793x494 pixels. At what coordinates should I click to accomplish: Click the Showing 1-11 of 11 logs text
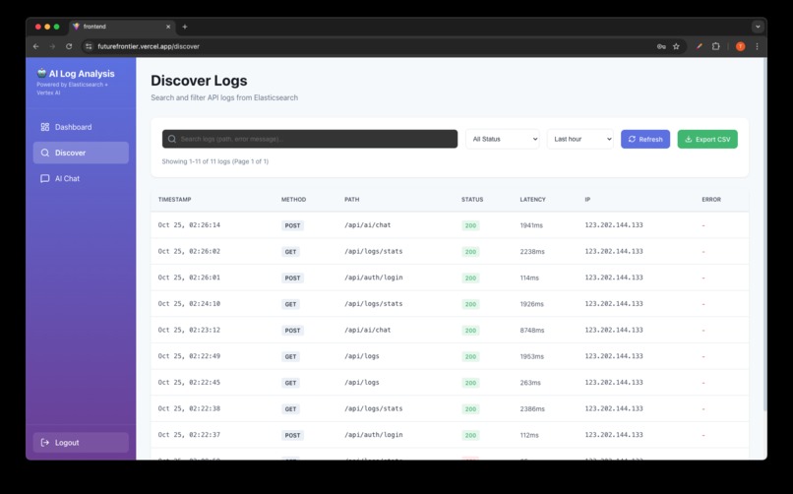214,161
